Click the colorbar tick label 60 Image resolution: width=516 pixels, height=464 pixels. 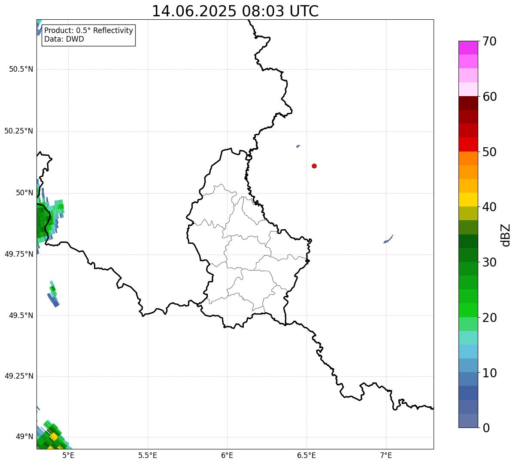point(489,97)
